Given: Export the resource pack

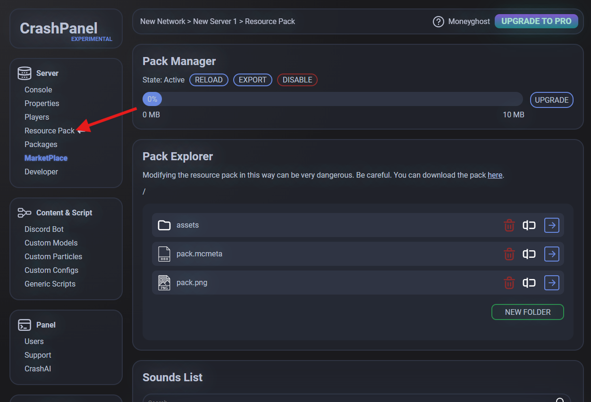Looking at the screenshot, I should point(253,80).
